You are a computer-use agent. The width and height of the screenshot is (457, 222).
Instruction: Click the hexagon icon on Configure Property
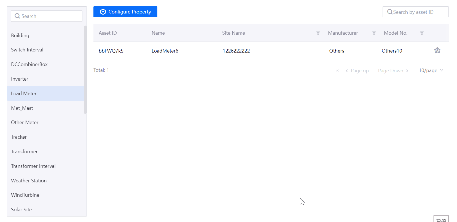103,12
